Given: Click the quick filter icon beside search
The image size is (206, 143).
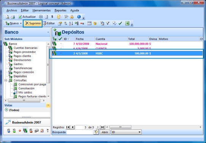Looking at the screenshot, I should pos(96,132).
